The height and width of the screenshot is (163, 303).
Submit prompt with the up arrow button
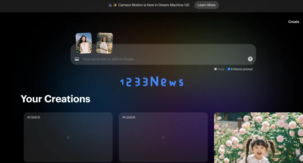[250, 59]
